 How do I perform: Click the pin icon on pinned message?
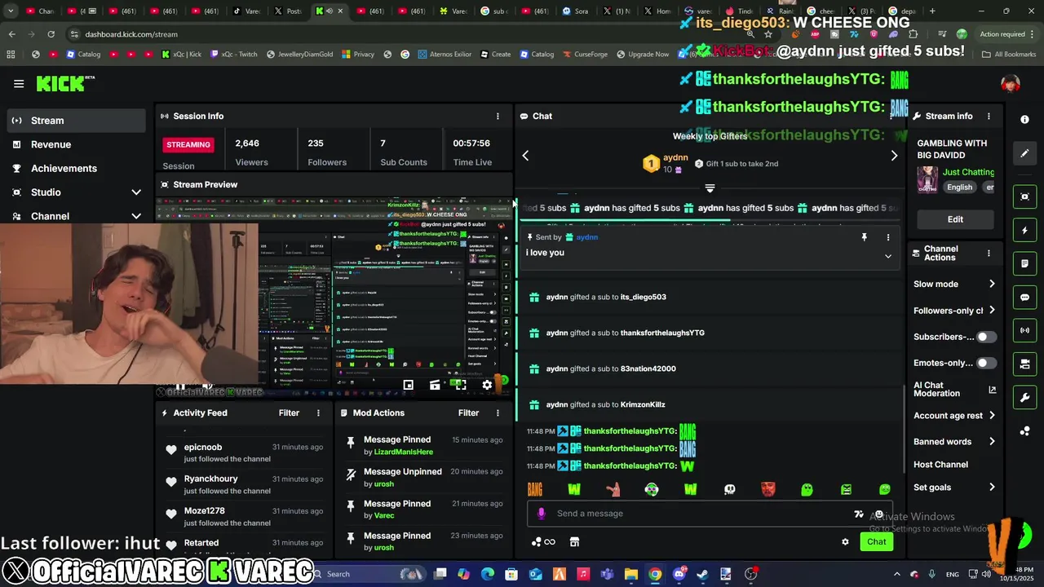[864, 237]
